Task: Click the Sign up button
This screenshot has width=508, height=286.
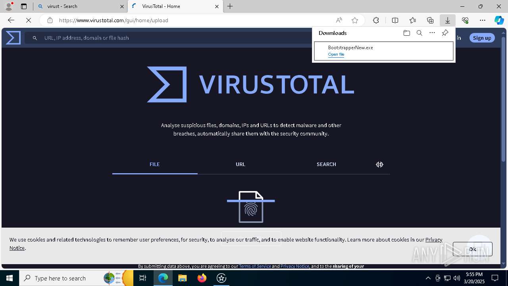Action: click(x=482, y=38)
